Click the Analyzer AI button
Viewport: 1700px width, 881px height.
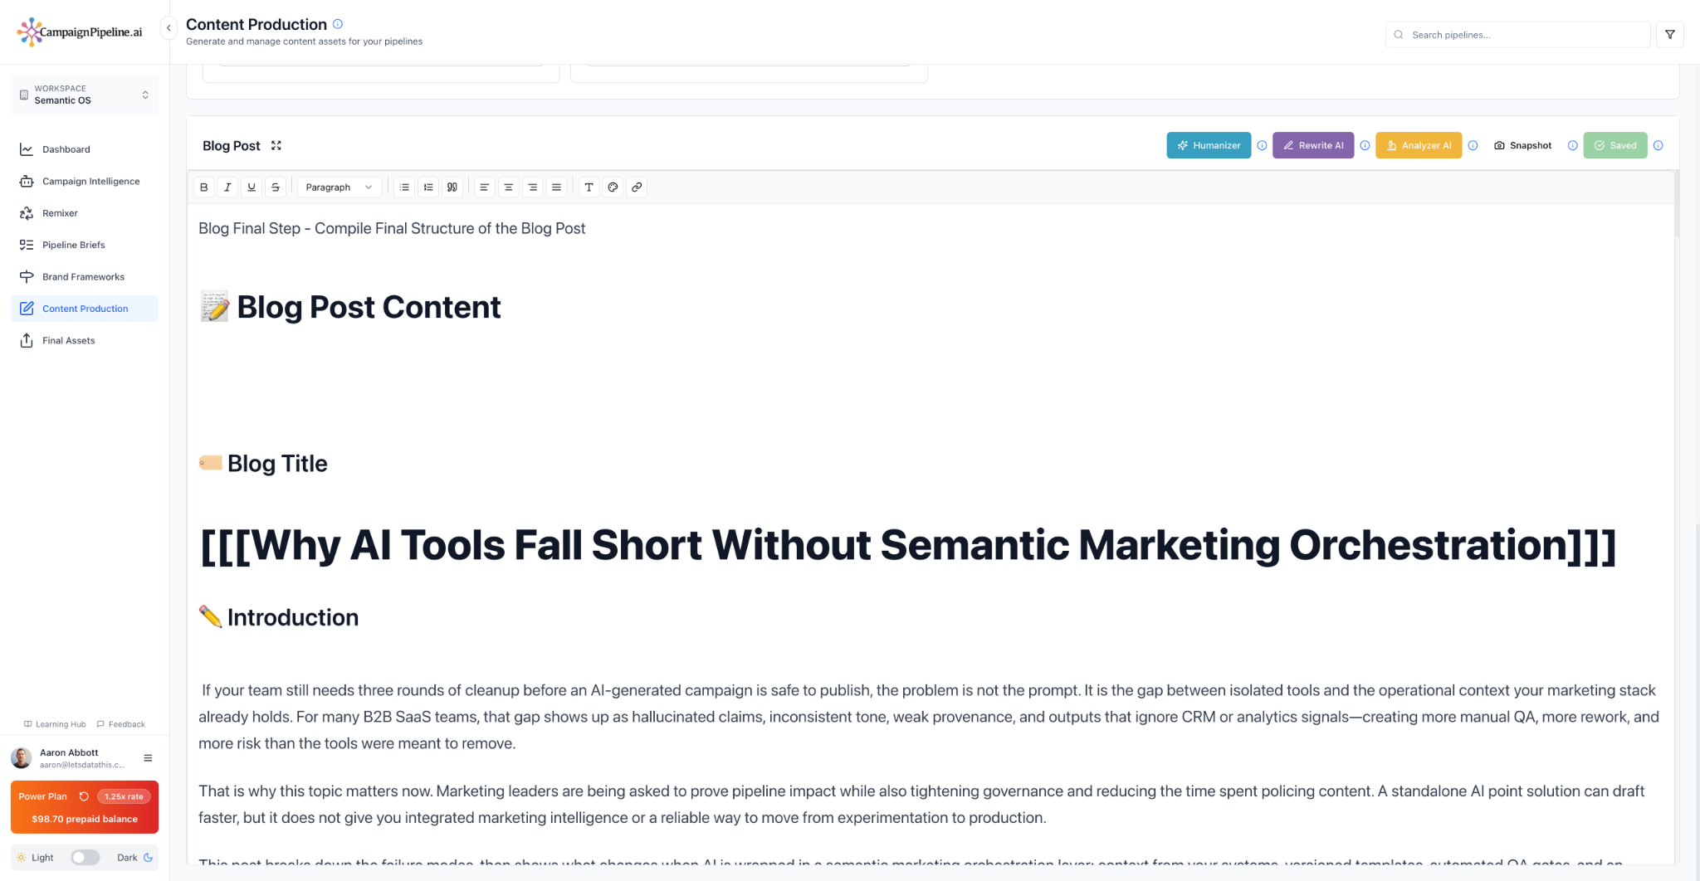tap(1419, 145)
